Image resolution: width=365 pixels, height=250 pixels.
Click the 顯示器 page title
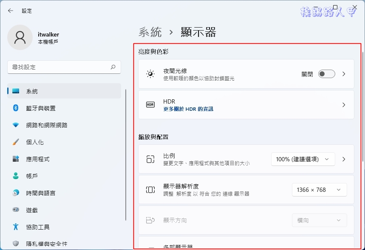(x=198, y=32)
